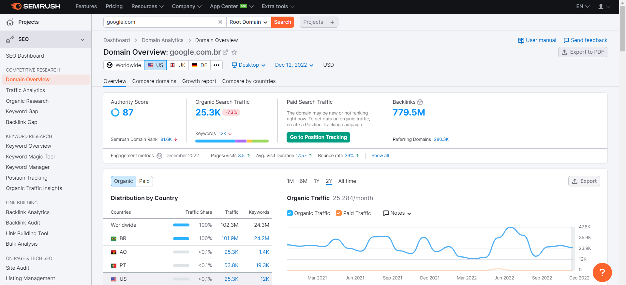Open the Features menu item
The width and height of the screenshot is (626, 285).
point(86,7)
